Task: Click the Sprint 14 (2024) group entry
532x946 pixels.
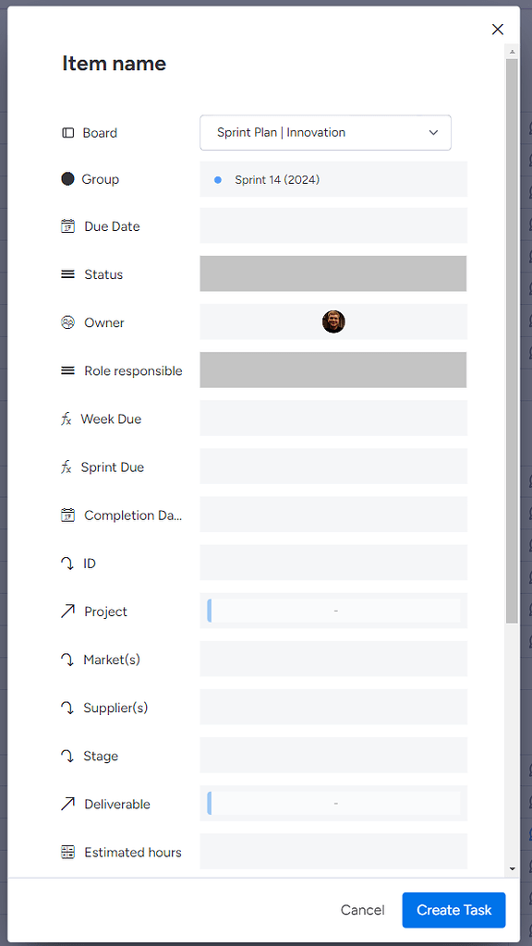Action: [x=332, y=178]
